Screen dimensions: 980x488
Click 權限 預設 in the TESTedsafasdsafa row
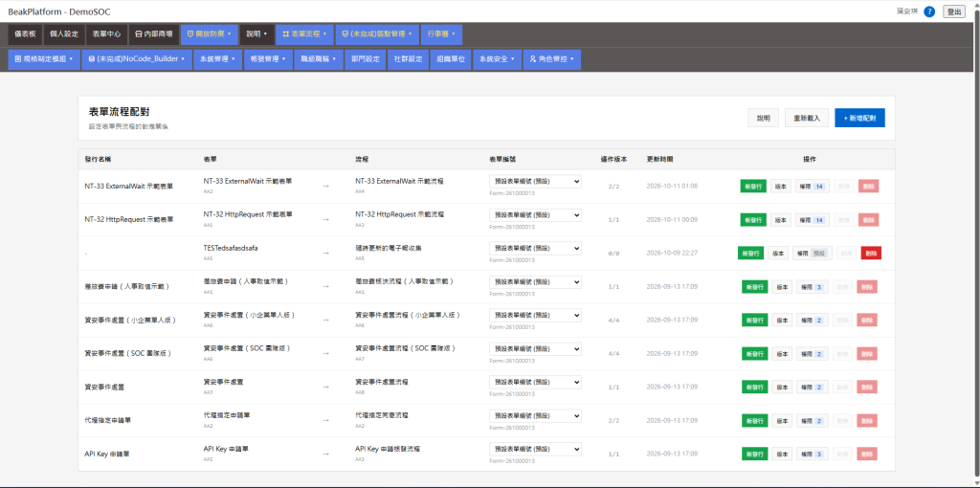[x=812, y=253]
